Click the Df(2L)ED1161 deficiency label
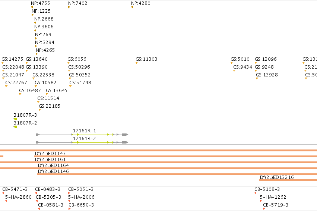 coord(50,160)
